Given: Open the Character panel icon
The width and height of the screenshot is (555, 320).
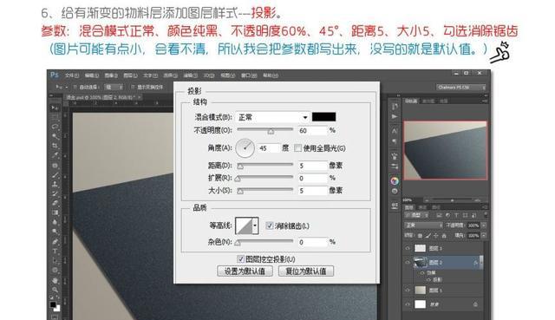Looking at the screenshot, I should click(395, 131).
